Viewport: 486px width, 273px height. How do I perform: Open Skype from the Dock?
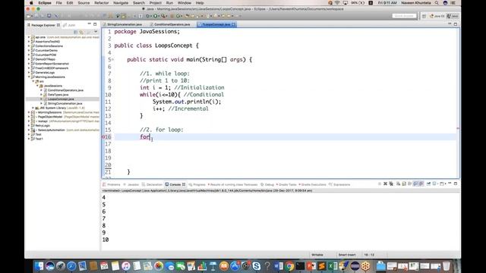(257, 266)
